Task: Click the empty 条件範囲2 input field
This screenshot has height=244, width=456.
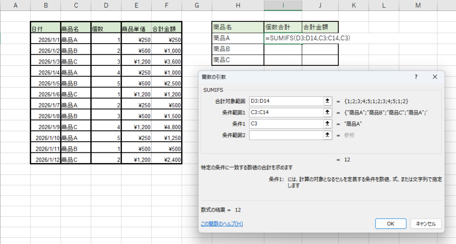Action: pos(285,135)
